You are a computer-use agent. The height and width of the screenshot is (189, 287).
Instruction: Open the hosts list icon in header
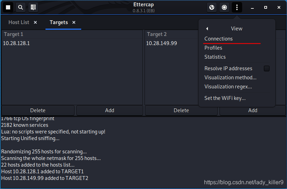(x=33, y=7)
